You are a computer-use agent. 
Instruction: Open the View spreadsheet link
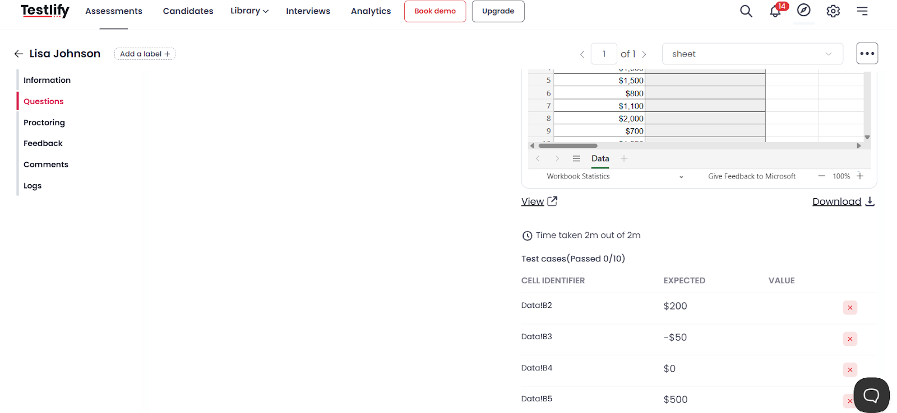(539, 201)
